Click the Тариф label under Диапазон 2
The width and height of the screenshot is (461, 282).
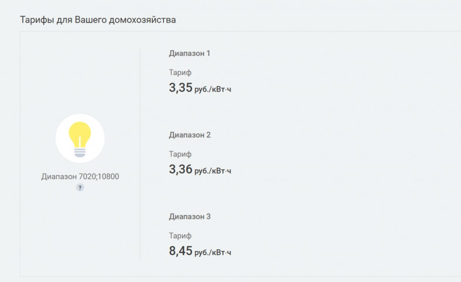(x=180, y=154)
